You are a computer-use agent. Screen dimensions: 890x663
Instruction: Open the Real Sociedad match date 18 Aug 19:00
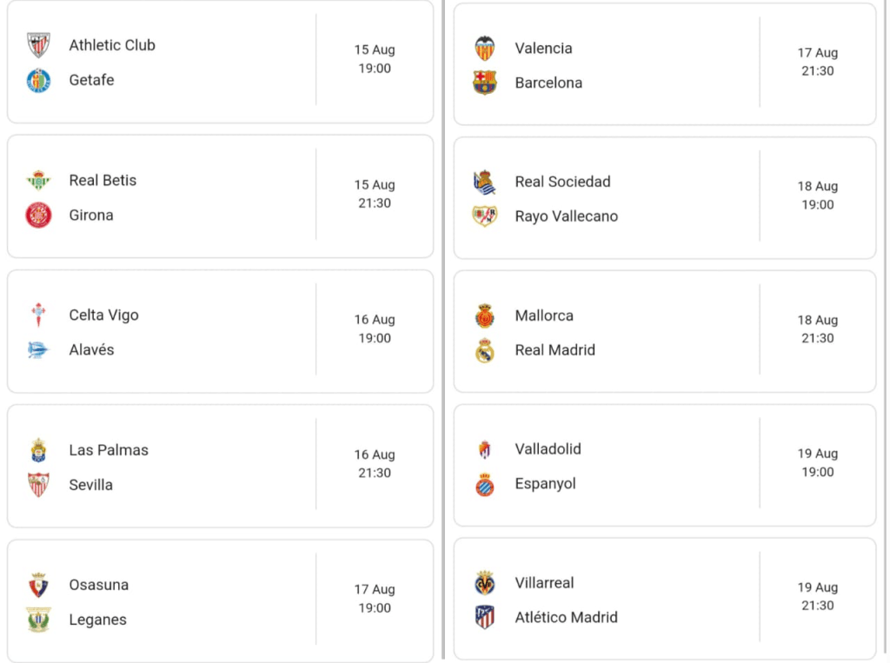[x=817, y=196]
